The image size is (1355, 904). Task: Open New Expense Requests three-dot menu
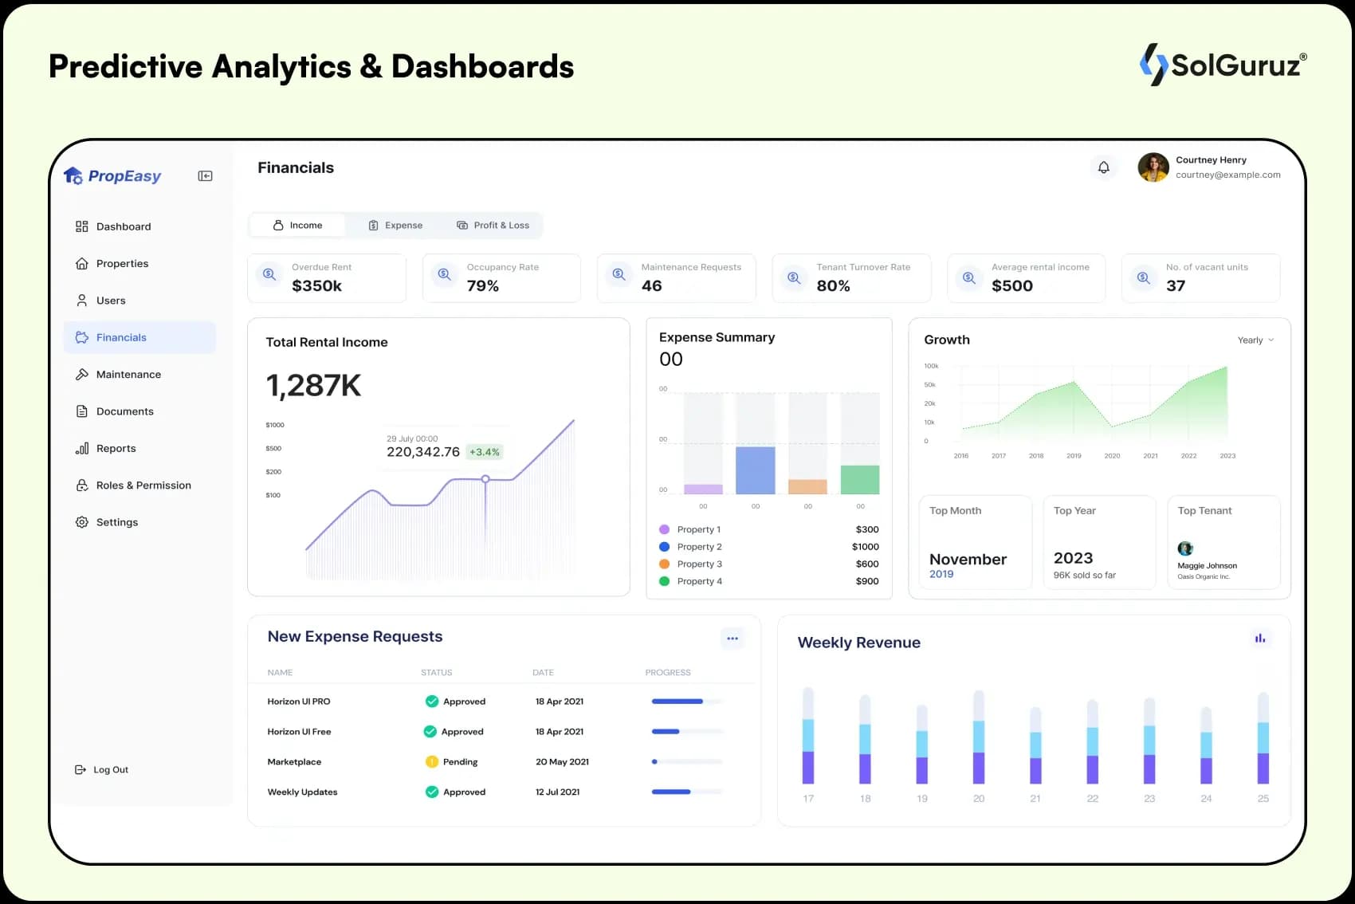pyautogui.click(x=732, y=639)
